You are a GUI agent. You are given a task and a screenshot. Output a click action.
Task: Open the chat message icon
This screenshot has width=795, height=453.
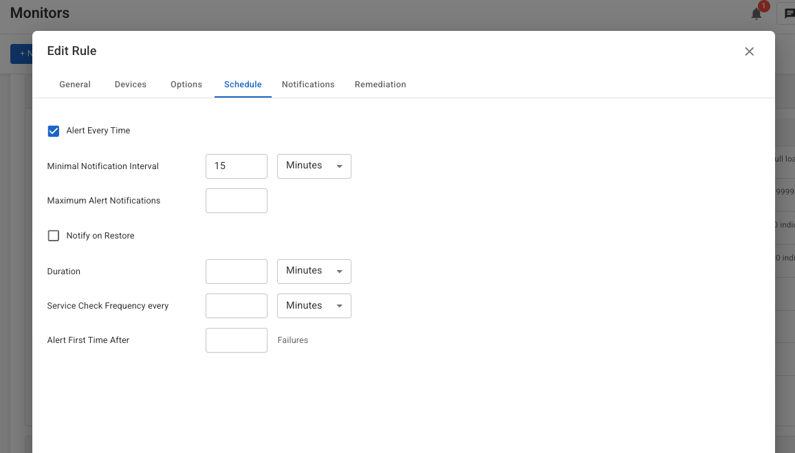(789, 14)
